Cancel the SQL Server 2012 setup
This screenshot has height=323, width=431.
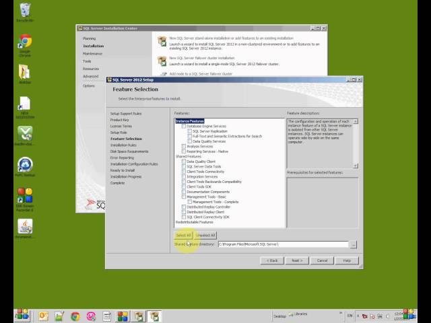322,260
